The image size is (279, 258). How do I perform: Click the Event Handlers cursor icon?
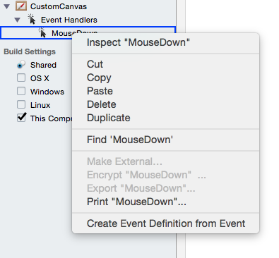tap(32, 19)
